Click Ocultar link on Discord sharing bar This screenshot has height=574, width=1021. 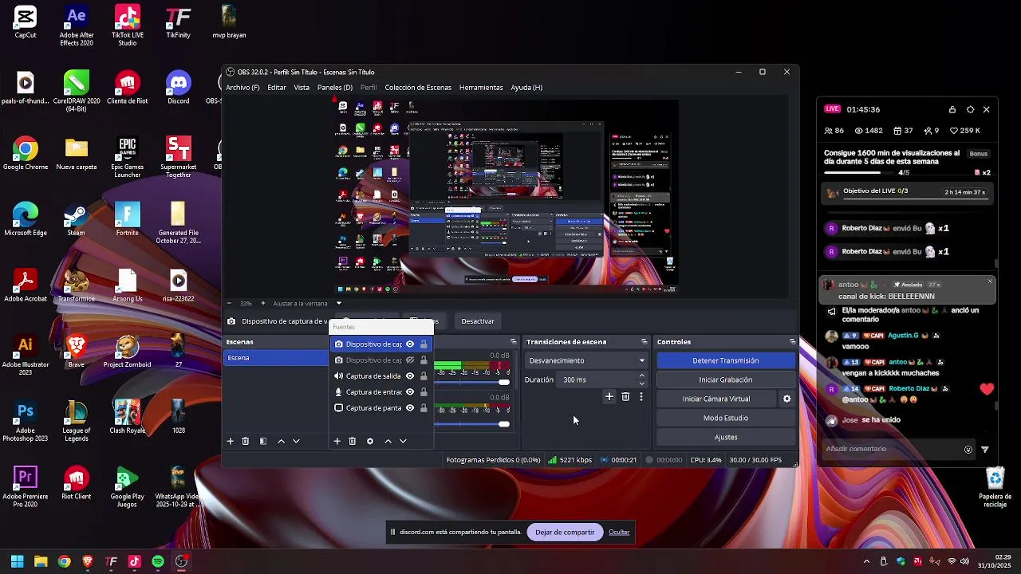coord(619,532)
